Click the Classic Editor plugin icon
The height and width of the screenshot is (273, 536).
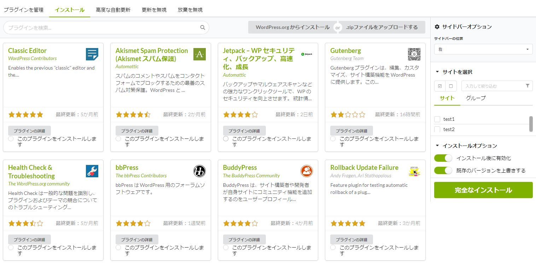pos(92,54)
